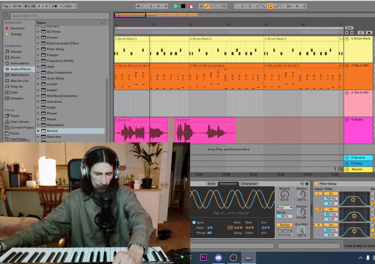Toggle Automation Arm icon
375x264 pixels.
(x=207, y=6)
